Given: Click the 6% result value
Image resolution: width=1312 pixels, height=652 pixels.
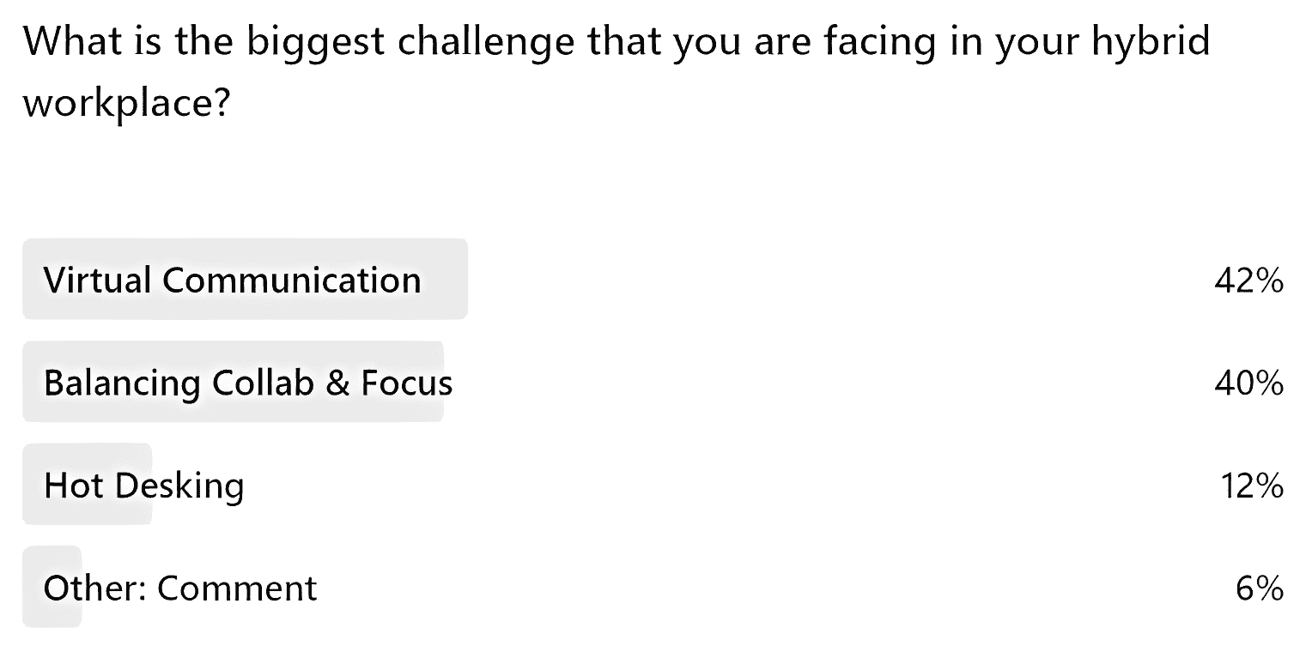Looking at the screenshot, I should click(1260, 589).
